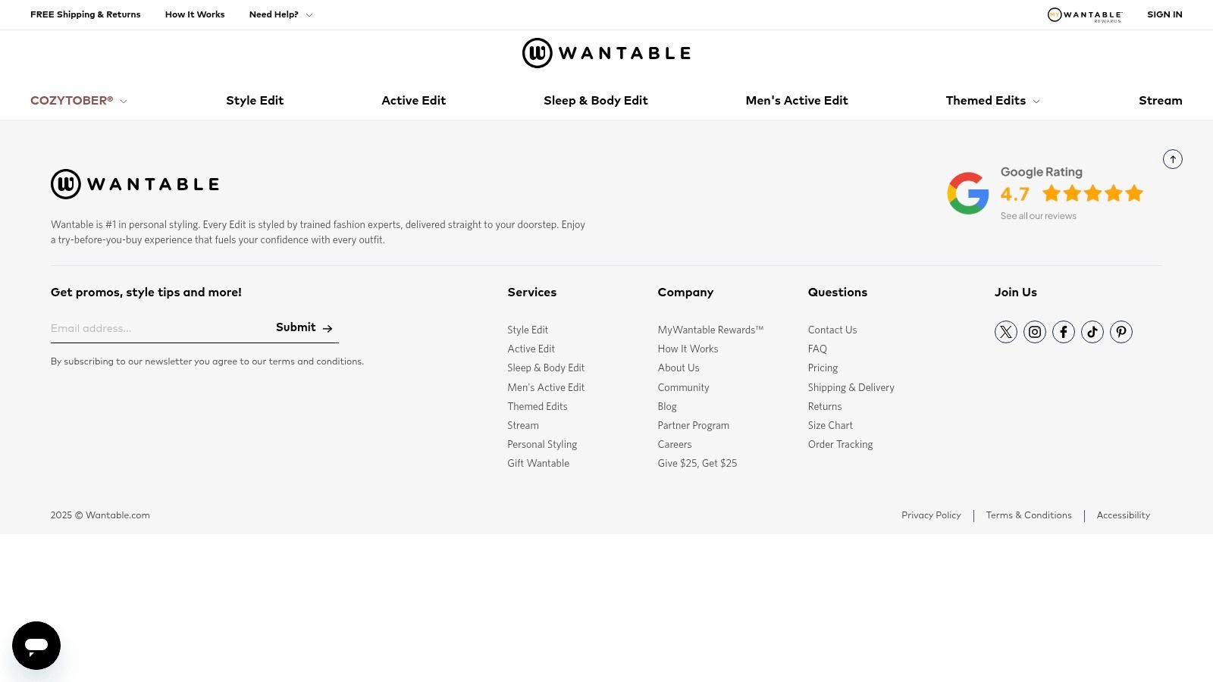Open the MyWantable Rewards logo
The height and width of the screenshot is (682, 1213).
(x=1084, y=14)
